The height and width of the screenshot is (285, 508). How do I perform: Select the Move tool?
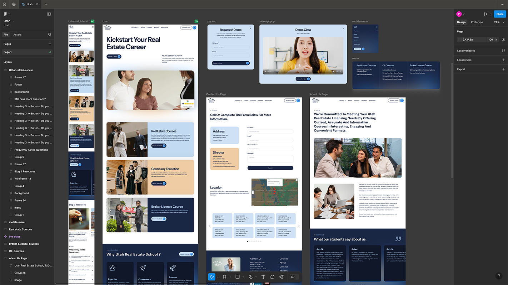pos(212,277)
